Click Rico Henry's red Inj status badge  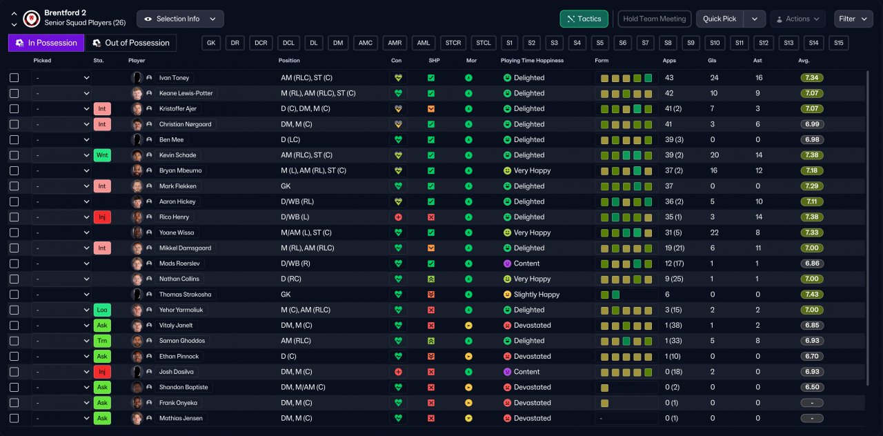(102, 217)
